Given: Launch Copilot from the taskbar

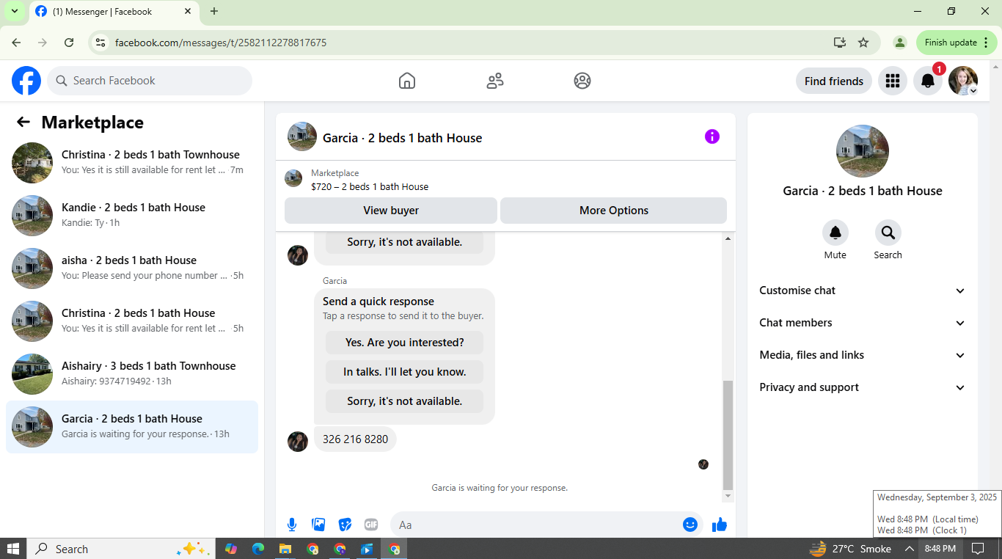Looking at the screenshot, I should pyautogui.click(x=231, y=549).
